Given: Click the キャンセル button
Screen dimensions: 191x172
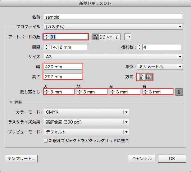Looking at the screenshot, I should point(142,158).
